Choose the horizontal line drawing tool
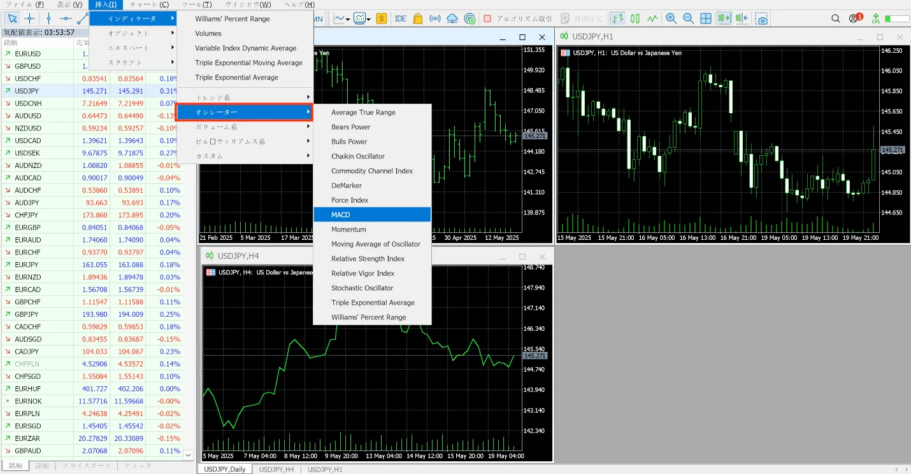Image resolution: width=911 pixels, height=474 pixels. (x=66, y=18)
